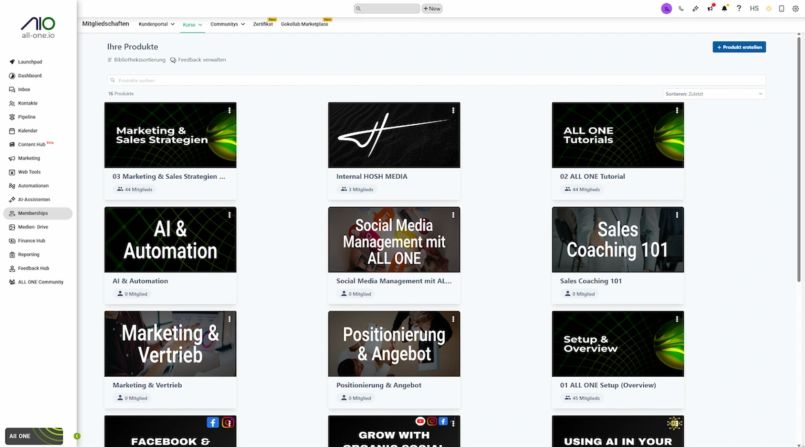This screenshot has height=447, width=805.
Task: Click '02 ALL ONE Tutorial' title
Action: point(592,176)
